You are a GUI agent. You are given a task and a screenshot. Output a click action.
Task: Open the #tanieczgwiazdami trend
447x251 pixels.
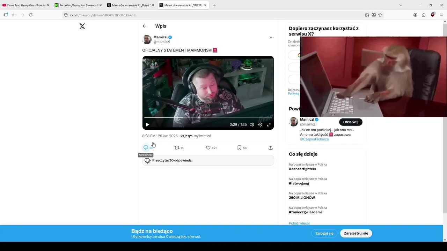(305, 212)
